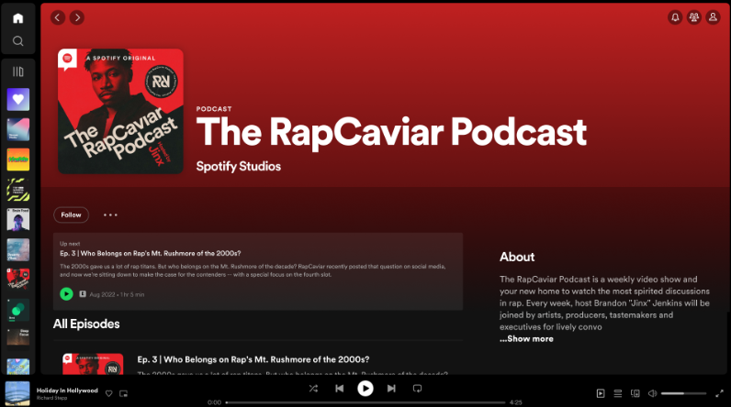Screen dimensions: 731x407
Task: Click the explicit 'E' badge icon
Action: (x=83, y=294)
